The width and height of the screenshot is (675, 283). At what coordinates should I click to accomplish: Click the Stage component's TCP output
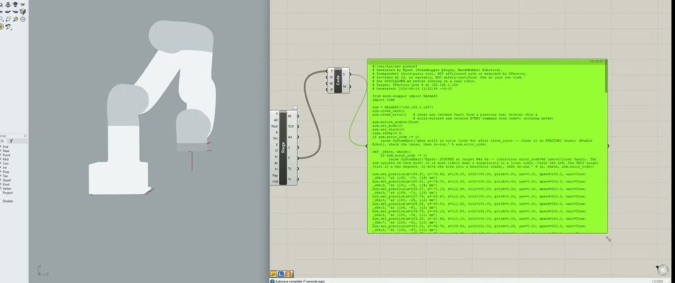pyautogui.click(x=291, y=126)
